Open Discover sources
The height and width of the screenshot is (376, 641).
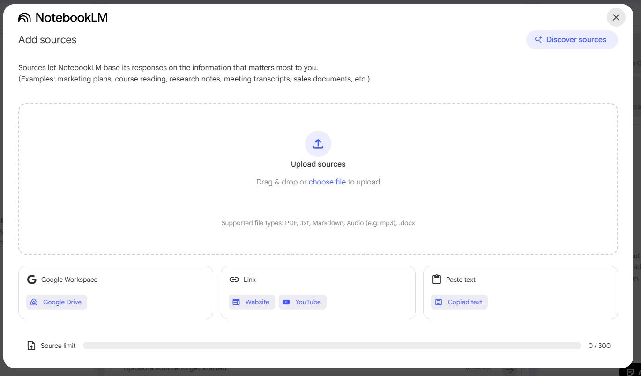572,40
